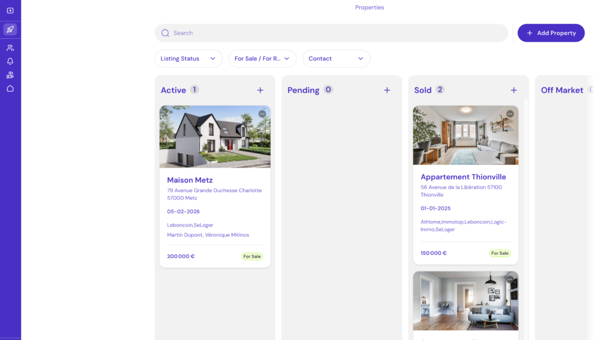Open the For Sale / For Rent filter
The width and height of the screenshot is (595, 340).
point(262,59)
